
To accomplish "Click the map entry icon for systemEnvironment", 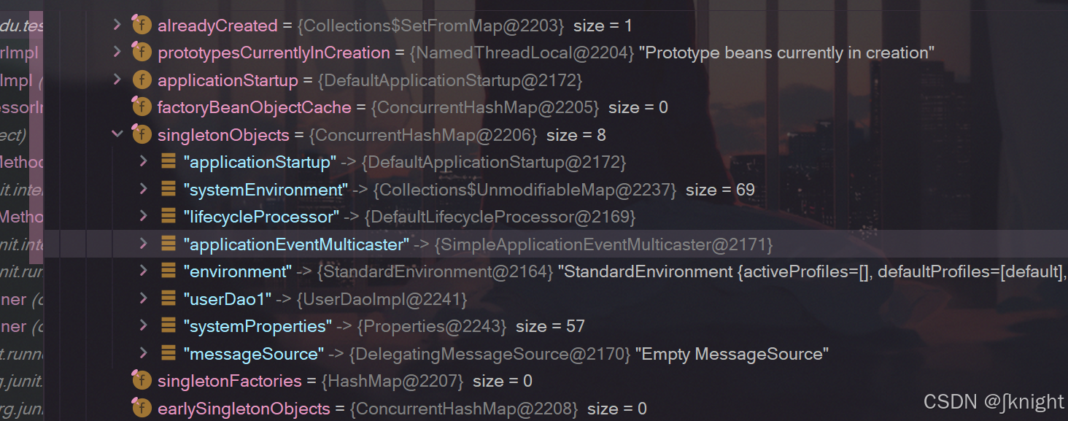I will pos(167,189).
